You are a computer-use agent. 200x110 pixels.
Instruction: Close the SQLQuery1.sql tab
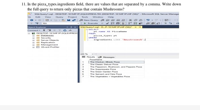click(140, 27)
